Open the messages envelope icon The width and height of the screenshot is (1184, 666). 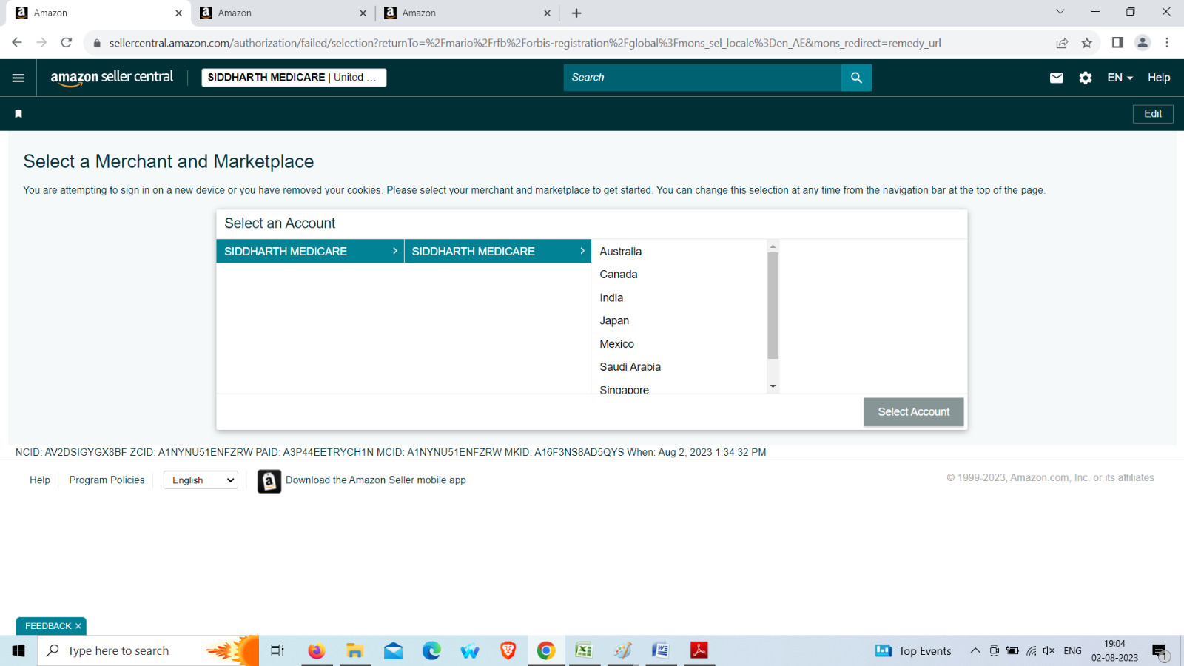click(x=1056, y=78)
